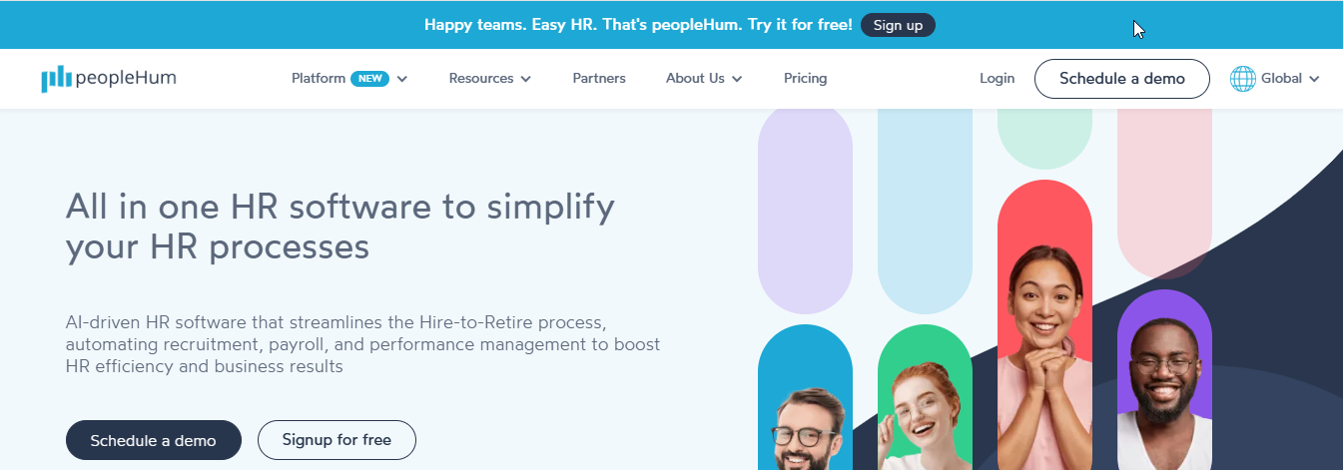This screenshot has width=1343, height=470.
Task: Open the Pricing page from navigation
Action: click(805, 79)
